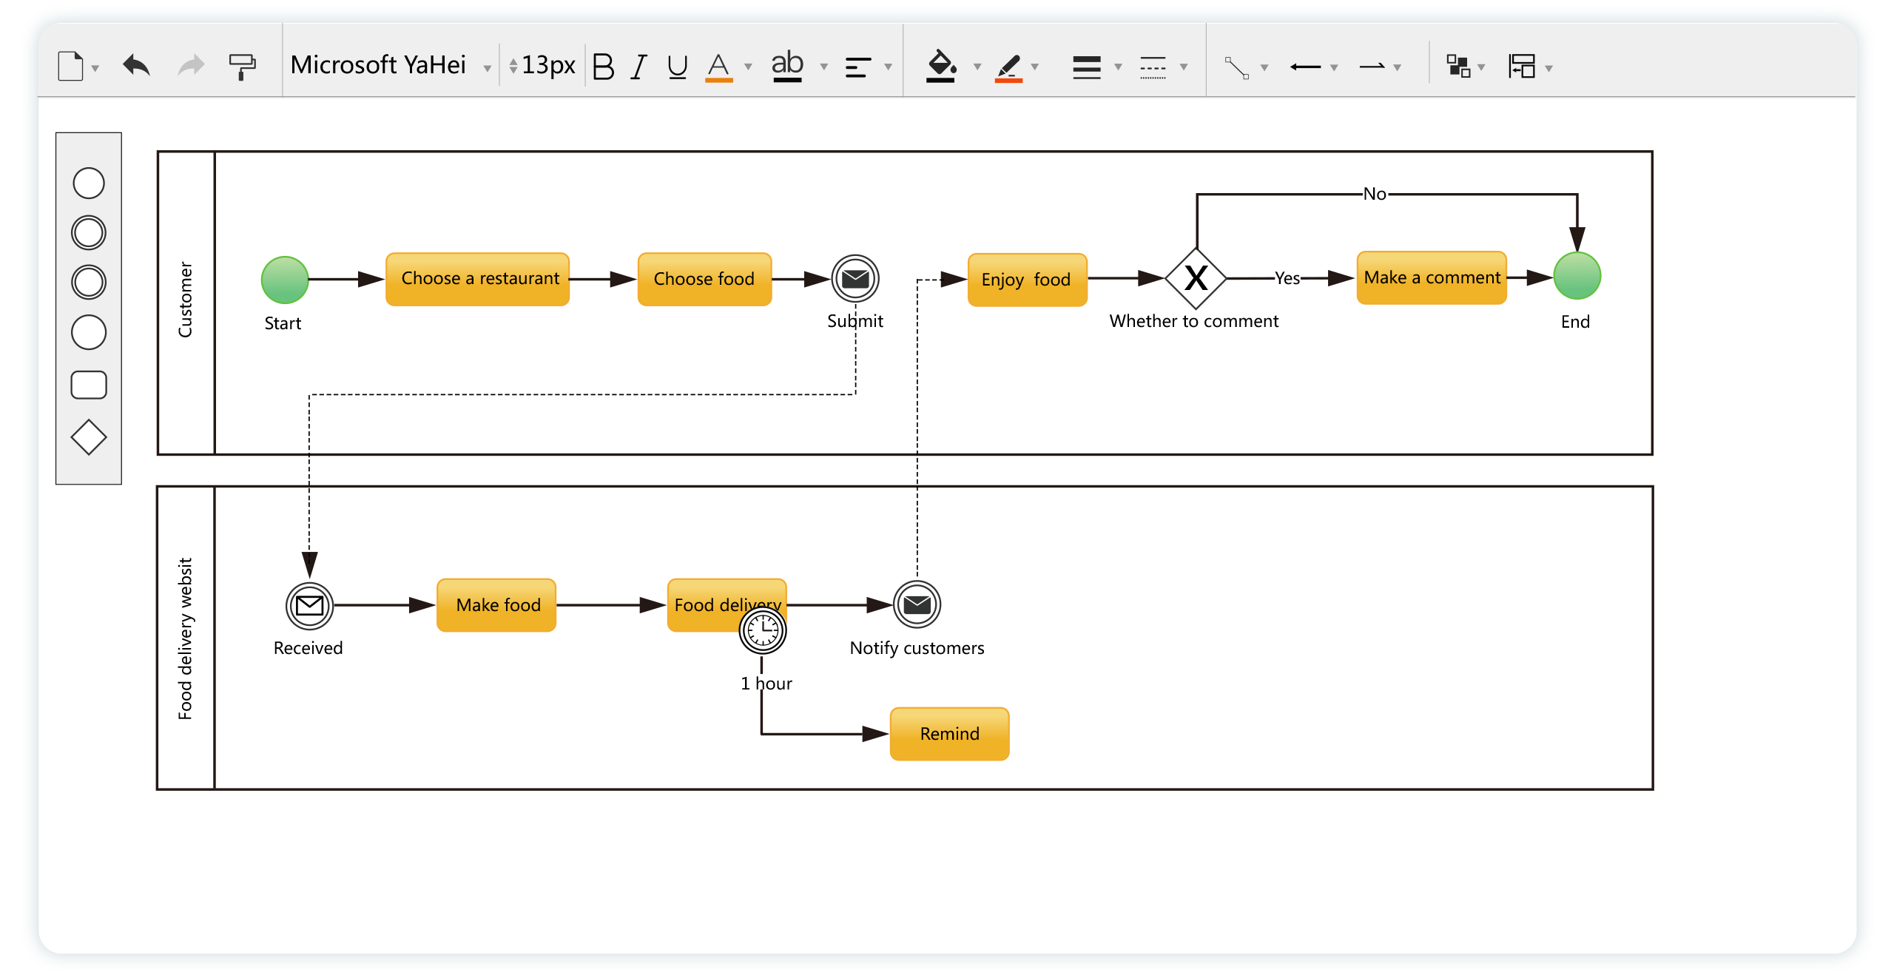Undo the last action

click(x=136, y=66)
